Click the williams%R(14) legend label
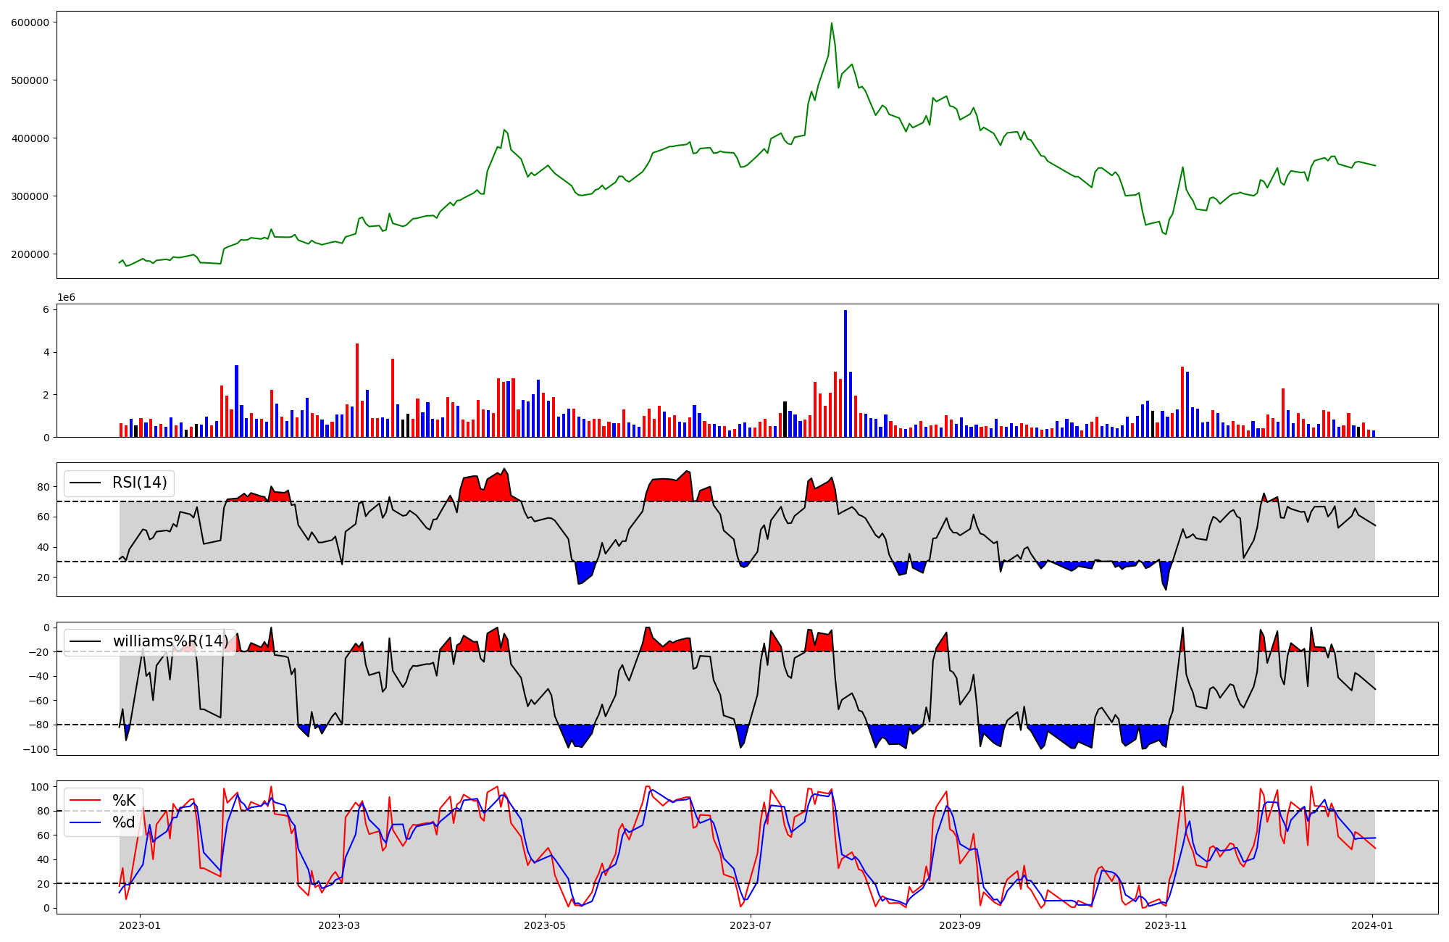The width and height of the screenshot is (1449, 942). tap(170, 641)
